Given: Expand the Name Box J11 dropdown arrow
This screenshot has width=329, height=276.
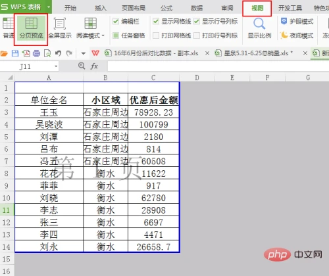Looking at the screenshot, I should tap(56, 66).
